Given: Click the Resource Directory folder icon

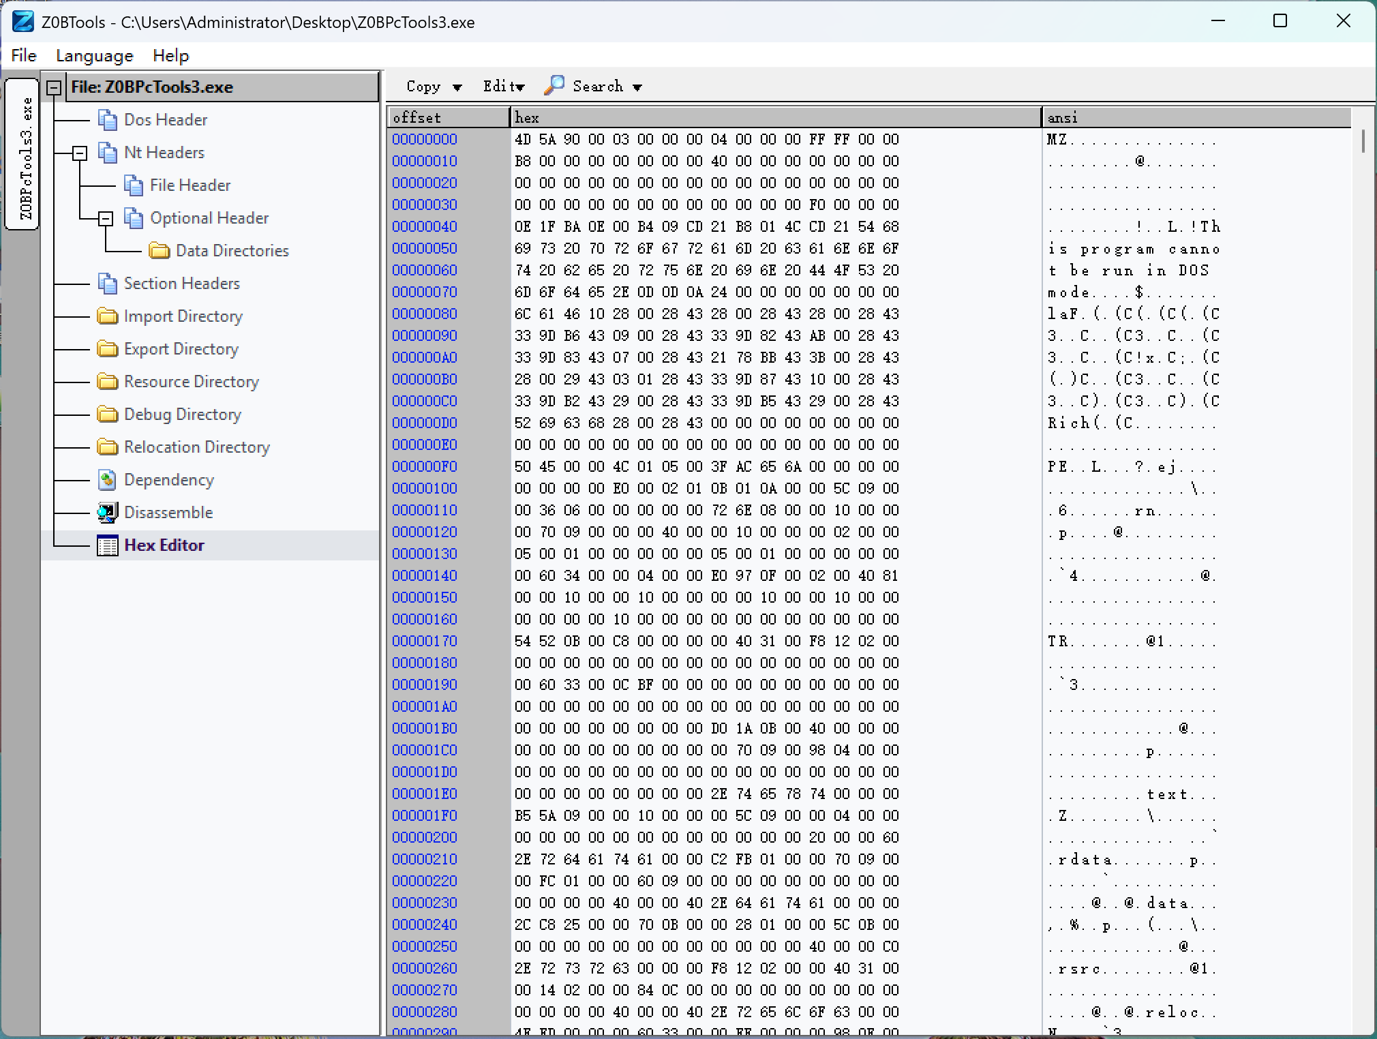Looking at the screenshot, I should [x=107, y=382].
